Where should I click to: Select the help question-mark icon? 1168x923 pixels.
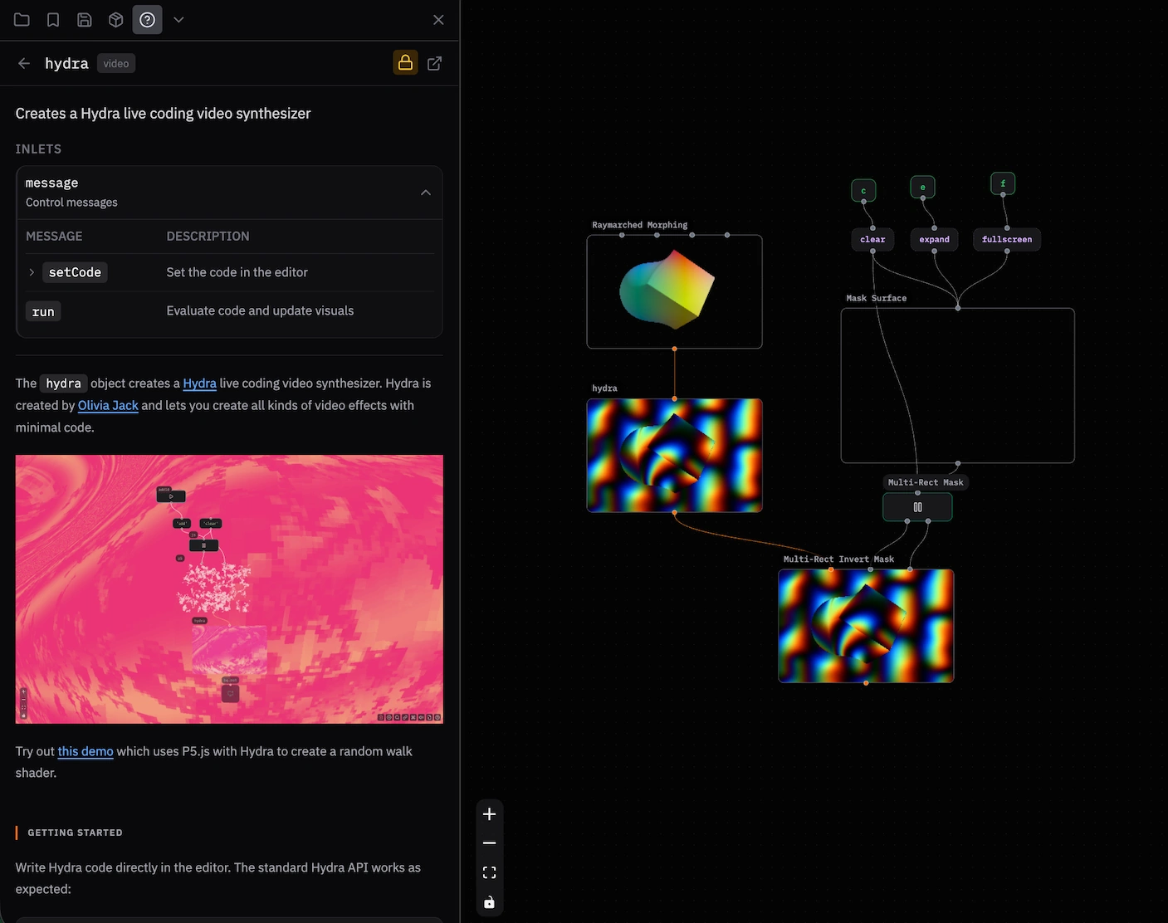pyautogui.click(x=147, y=20)
